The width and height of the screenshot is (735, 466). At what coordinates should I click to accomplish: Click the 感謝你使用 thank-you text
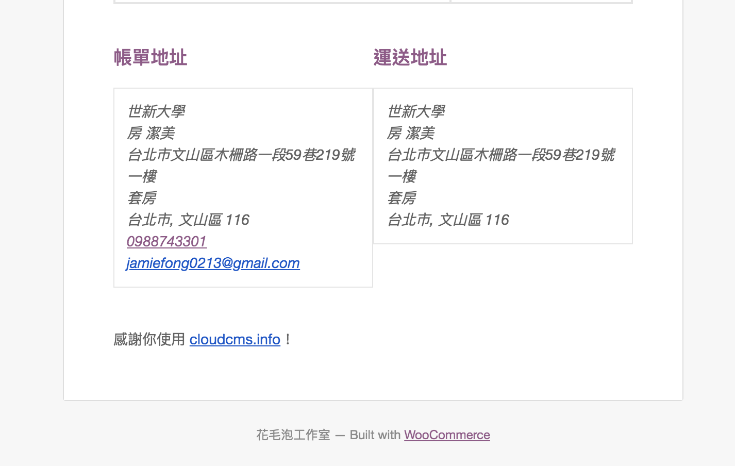pyautogui.click(x=149, y=339)
